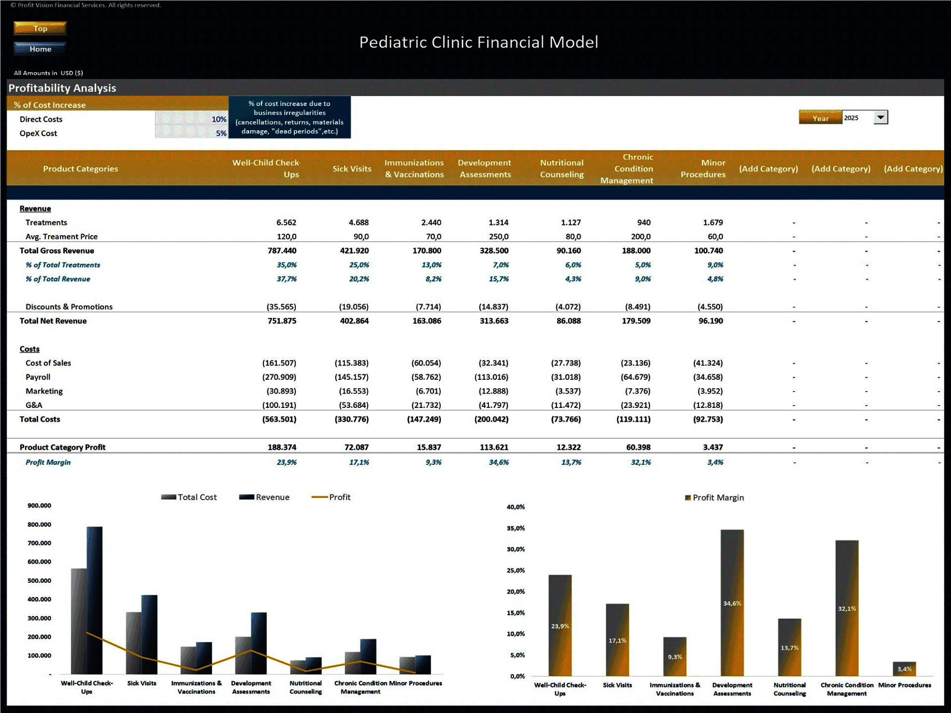
Task: Select Total Gross Revenue value 328.500
Action: pyautogui.click(x=494, y=251)
